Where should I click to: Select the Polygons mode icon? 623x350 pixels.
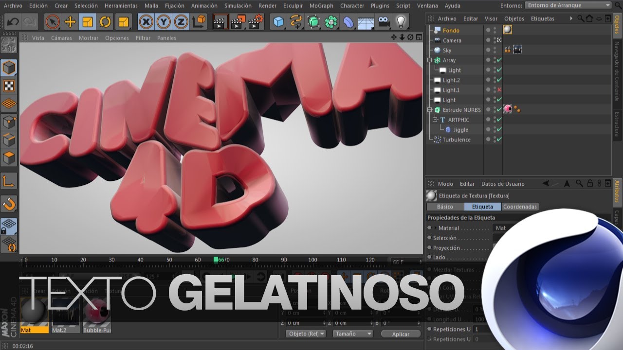(x=9, y=158)
